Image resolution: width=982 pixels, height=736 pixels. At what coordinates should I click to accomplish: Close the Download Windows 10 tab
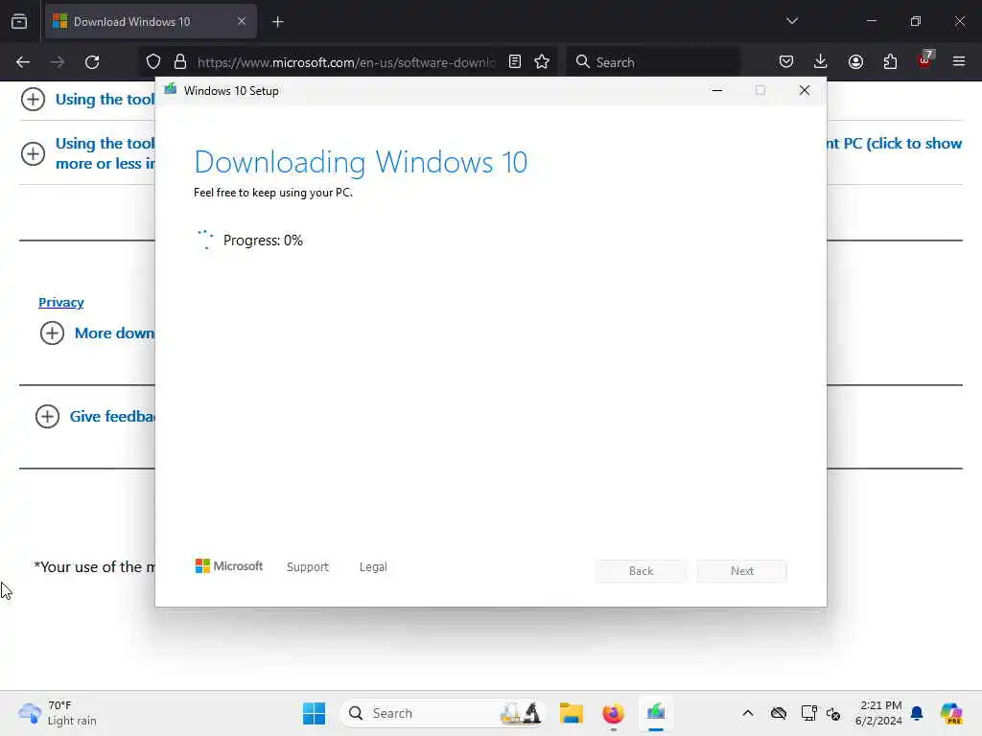tap(242, 22)
